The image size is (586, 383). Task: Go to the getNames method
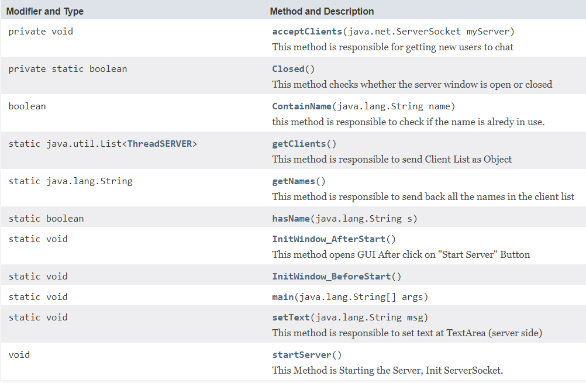click(294, 181)
